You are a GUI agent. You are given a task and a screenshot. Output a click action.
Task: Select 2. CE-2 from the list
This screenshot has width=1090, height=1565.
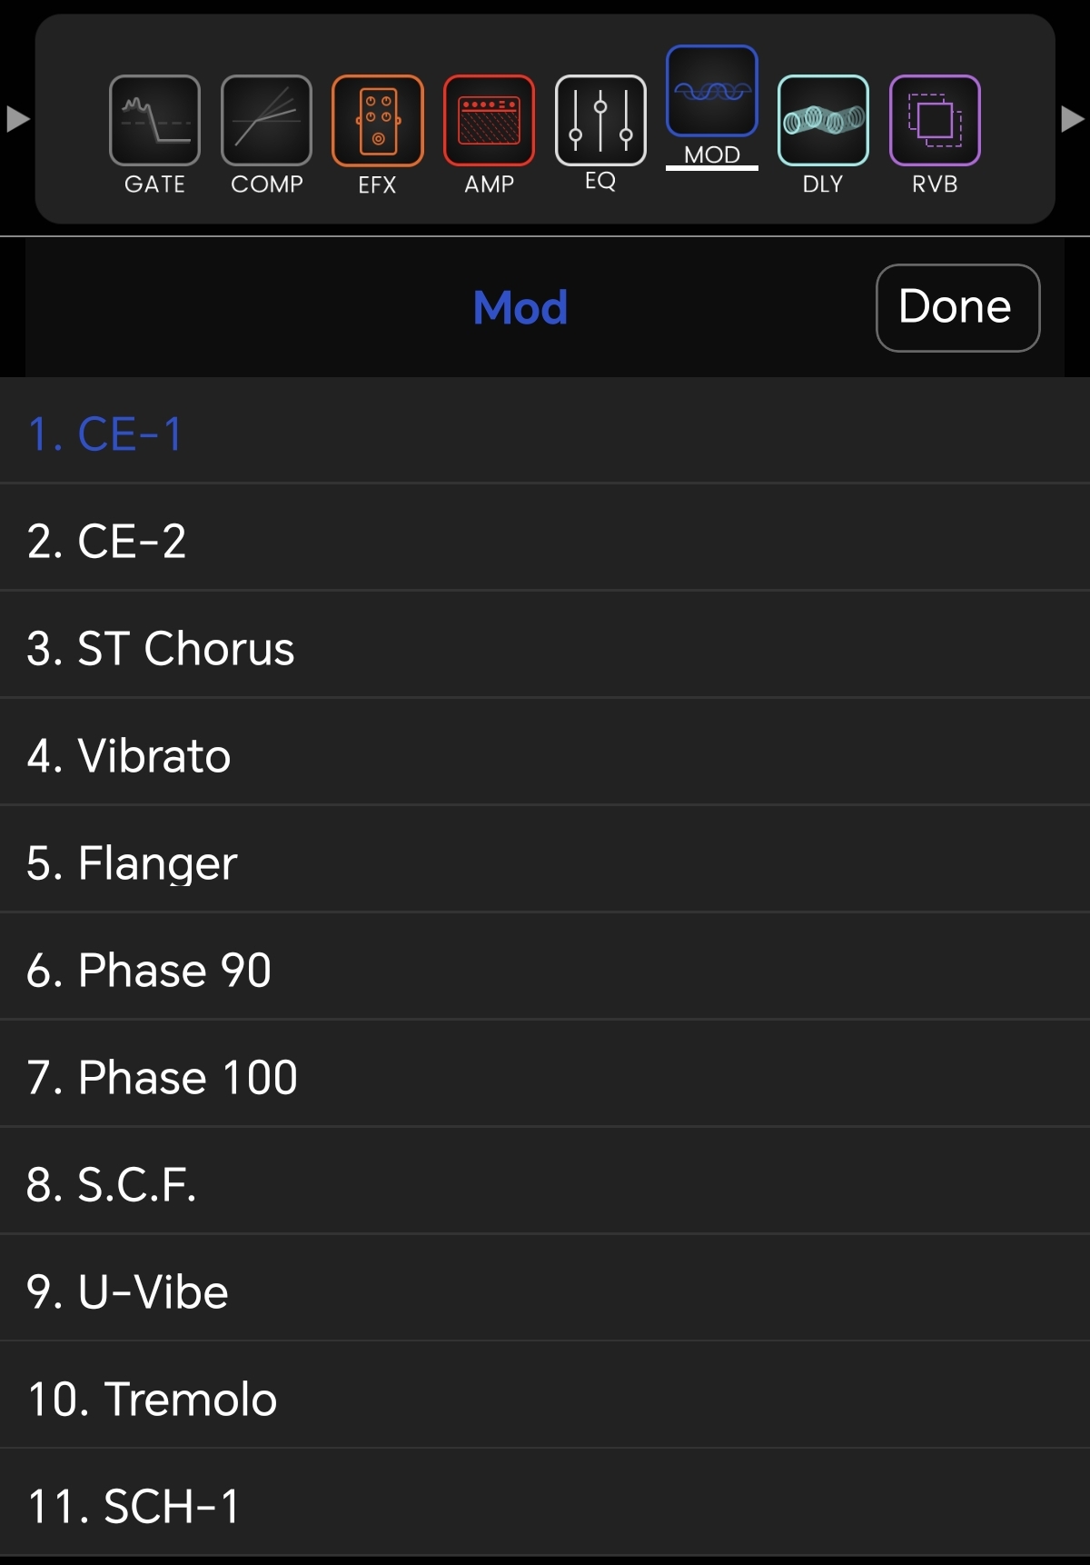click(545, 538)
